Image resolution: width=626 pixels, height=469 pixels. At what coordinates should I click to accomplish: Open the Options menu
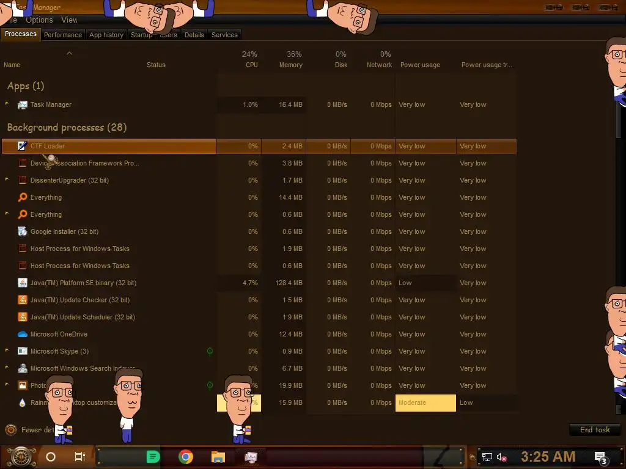39,20
